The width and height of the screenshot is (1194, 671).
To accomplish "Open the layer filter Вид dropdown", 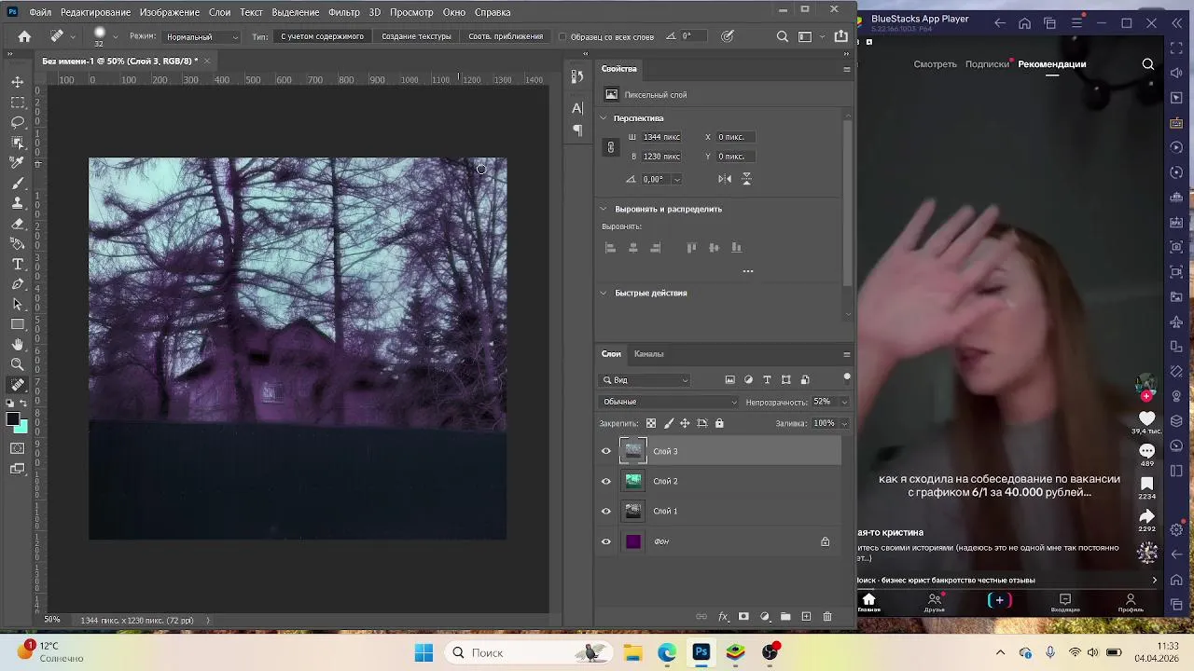I will (x=646, y=380).
